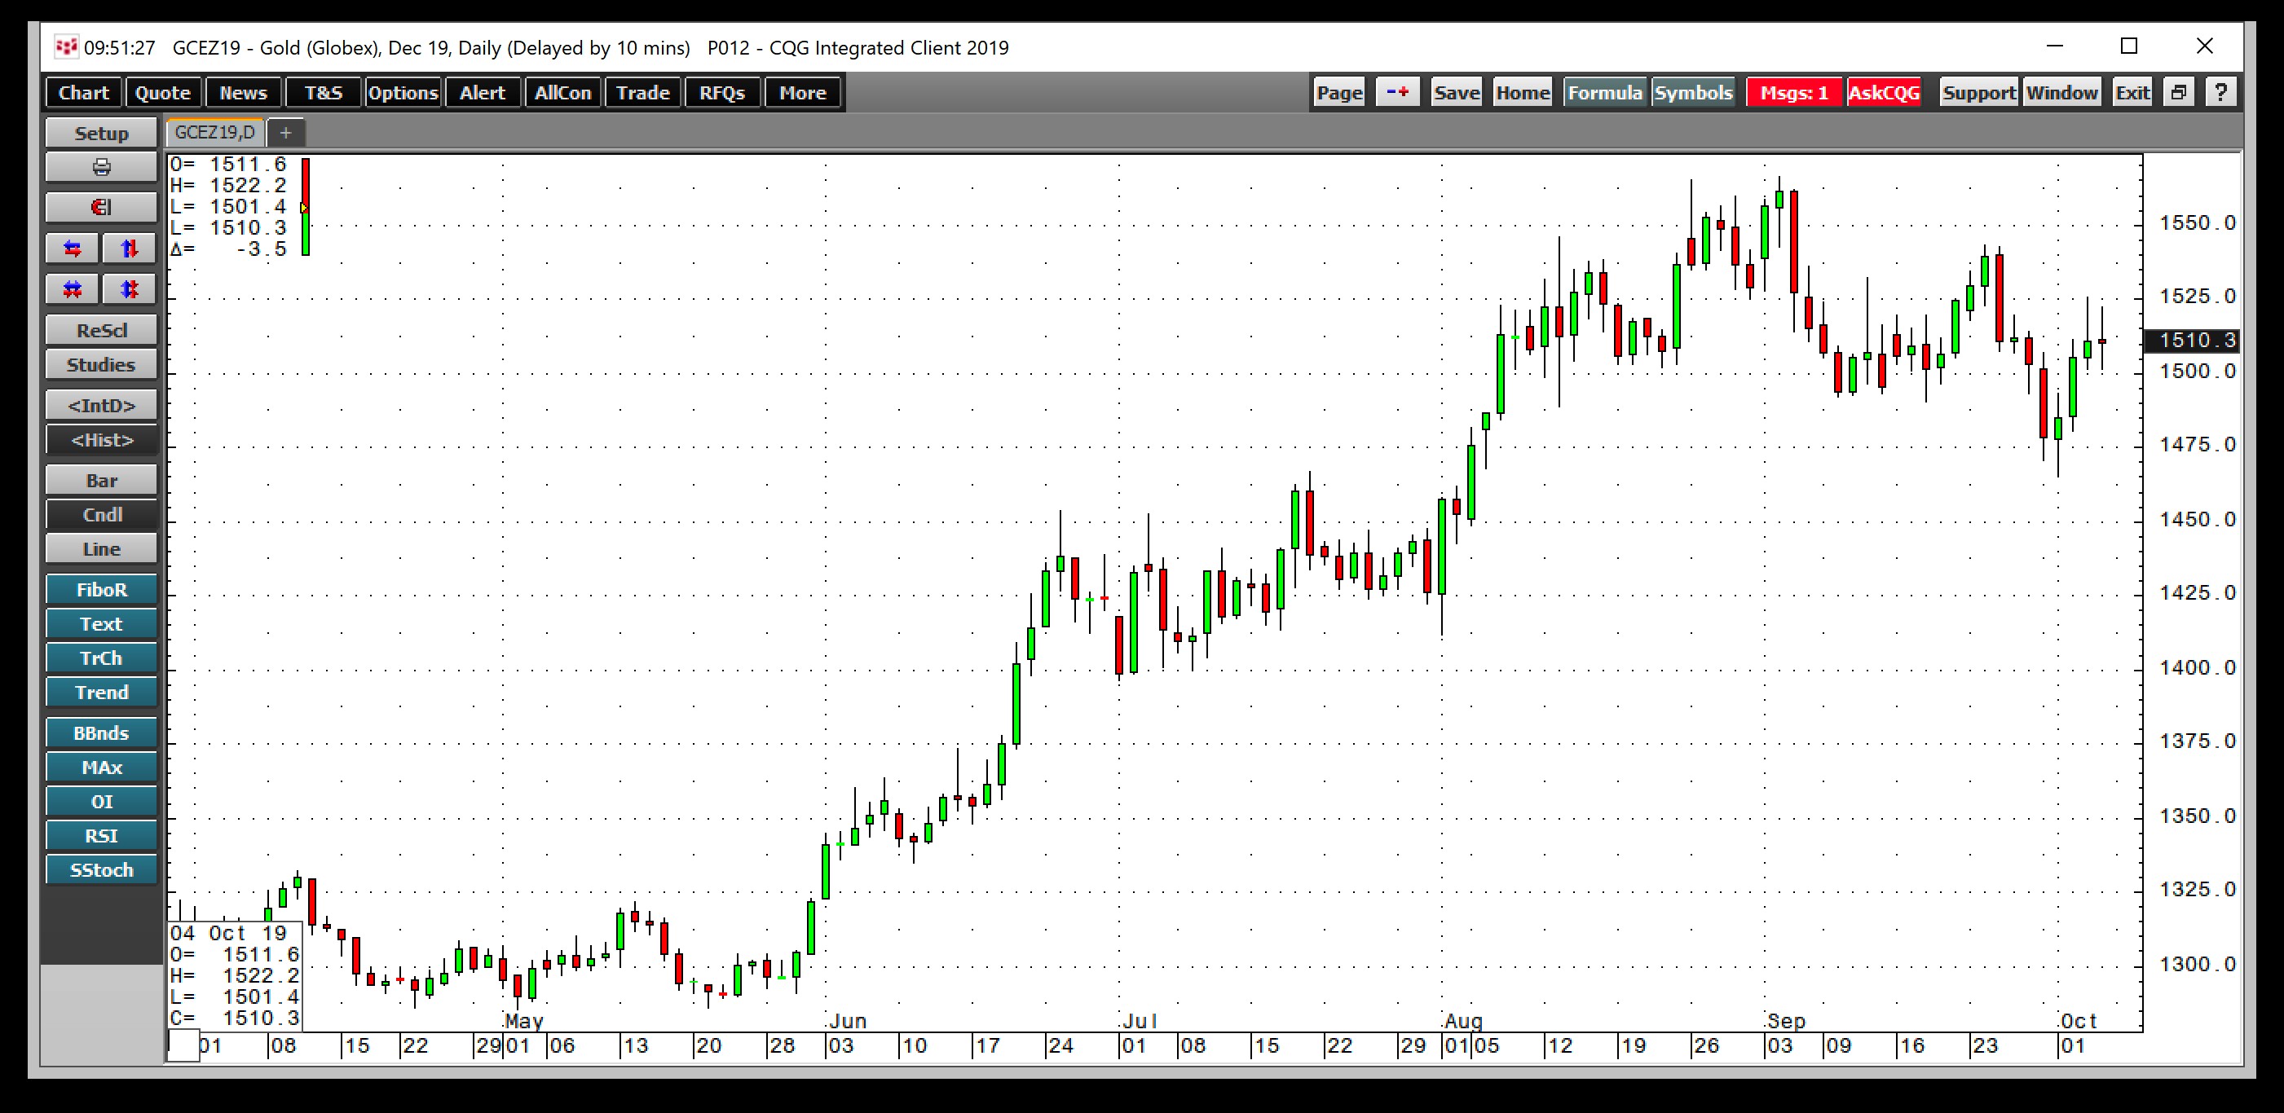Expand intraday options via <IntD>
This screenshot has width=2284, height=1113.
[x=100, y=404]
